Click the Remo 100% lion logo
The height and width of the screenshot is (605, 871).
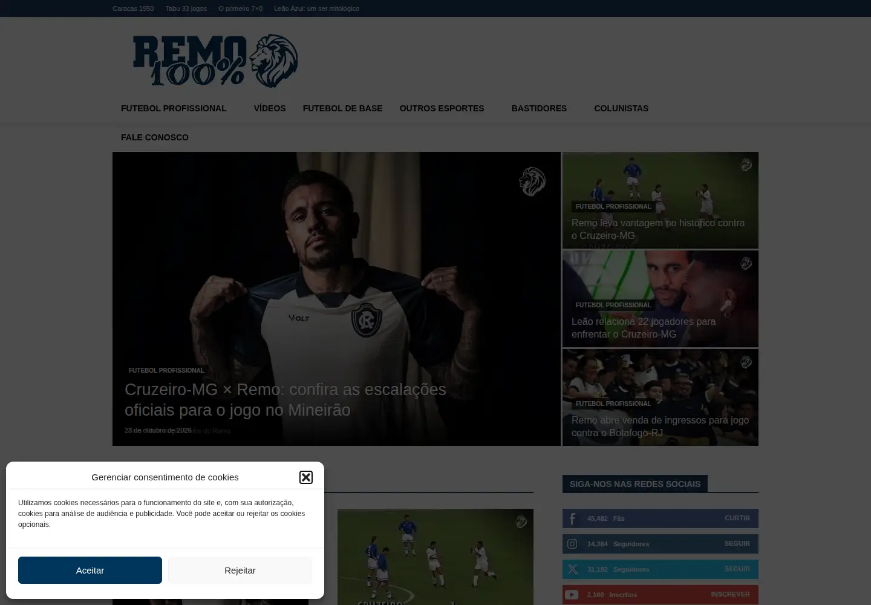point(215,60)
